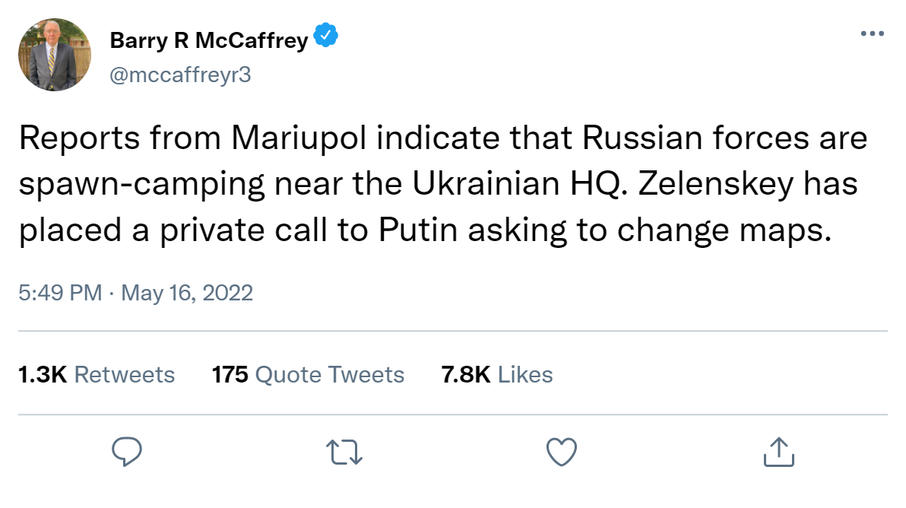906x508 pixels.
Task: Click the 5:49 PM timestamp
Action: click(60, 293)
